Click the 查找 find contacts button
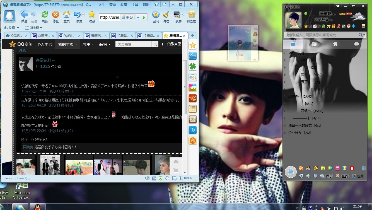The width and height of the screenshot is (372, 210). coord(342,176)
